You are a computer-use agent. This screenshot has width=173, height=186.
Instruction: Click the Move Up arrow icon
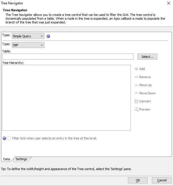136,85
